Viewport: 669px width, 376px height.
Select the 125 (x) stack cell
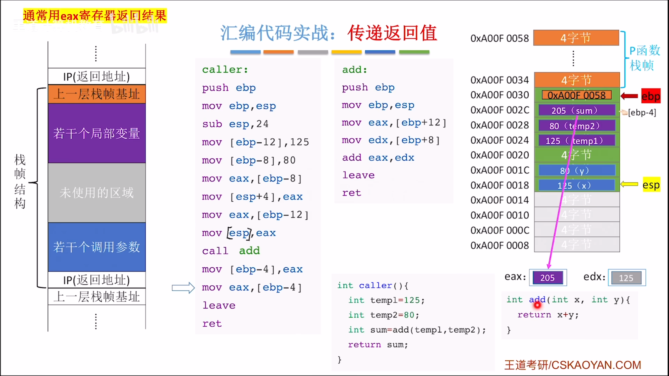[x=576, y=185]
